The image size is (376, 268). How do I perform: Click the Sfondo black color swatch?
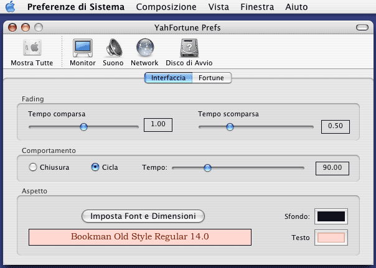[331, 216]
